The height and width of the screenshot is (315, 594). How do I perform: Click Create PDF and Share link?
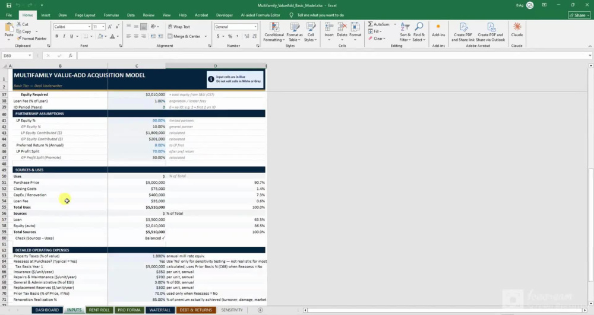(463, 32)
